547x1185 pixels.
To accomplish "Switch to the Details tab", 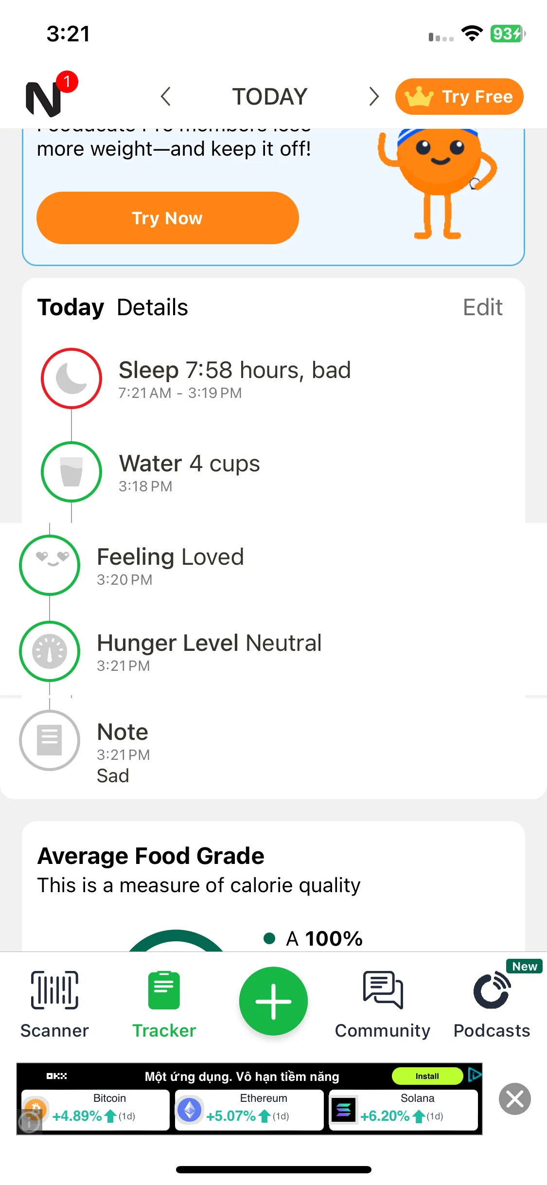I will click(153, 307).
